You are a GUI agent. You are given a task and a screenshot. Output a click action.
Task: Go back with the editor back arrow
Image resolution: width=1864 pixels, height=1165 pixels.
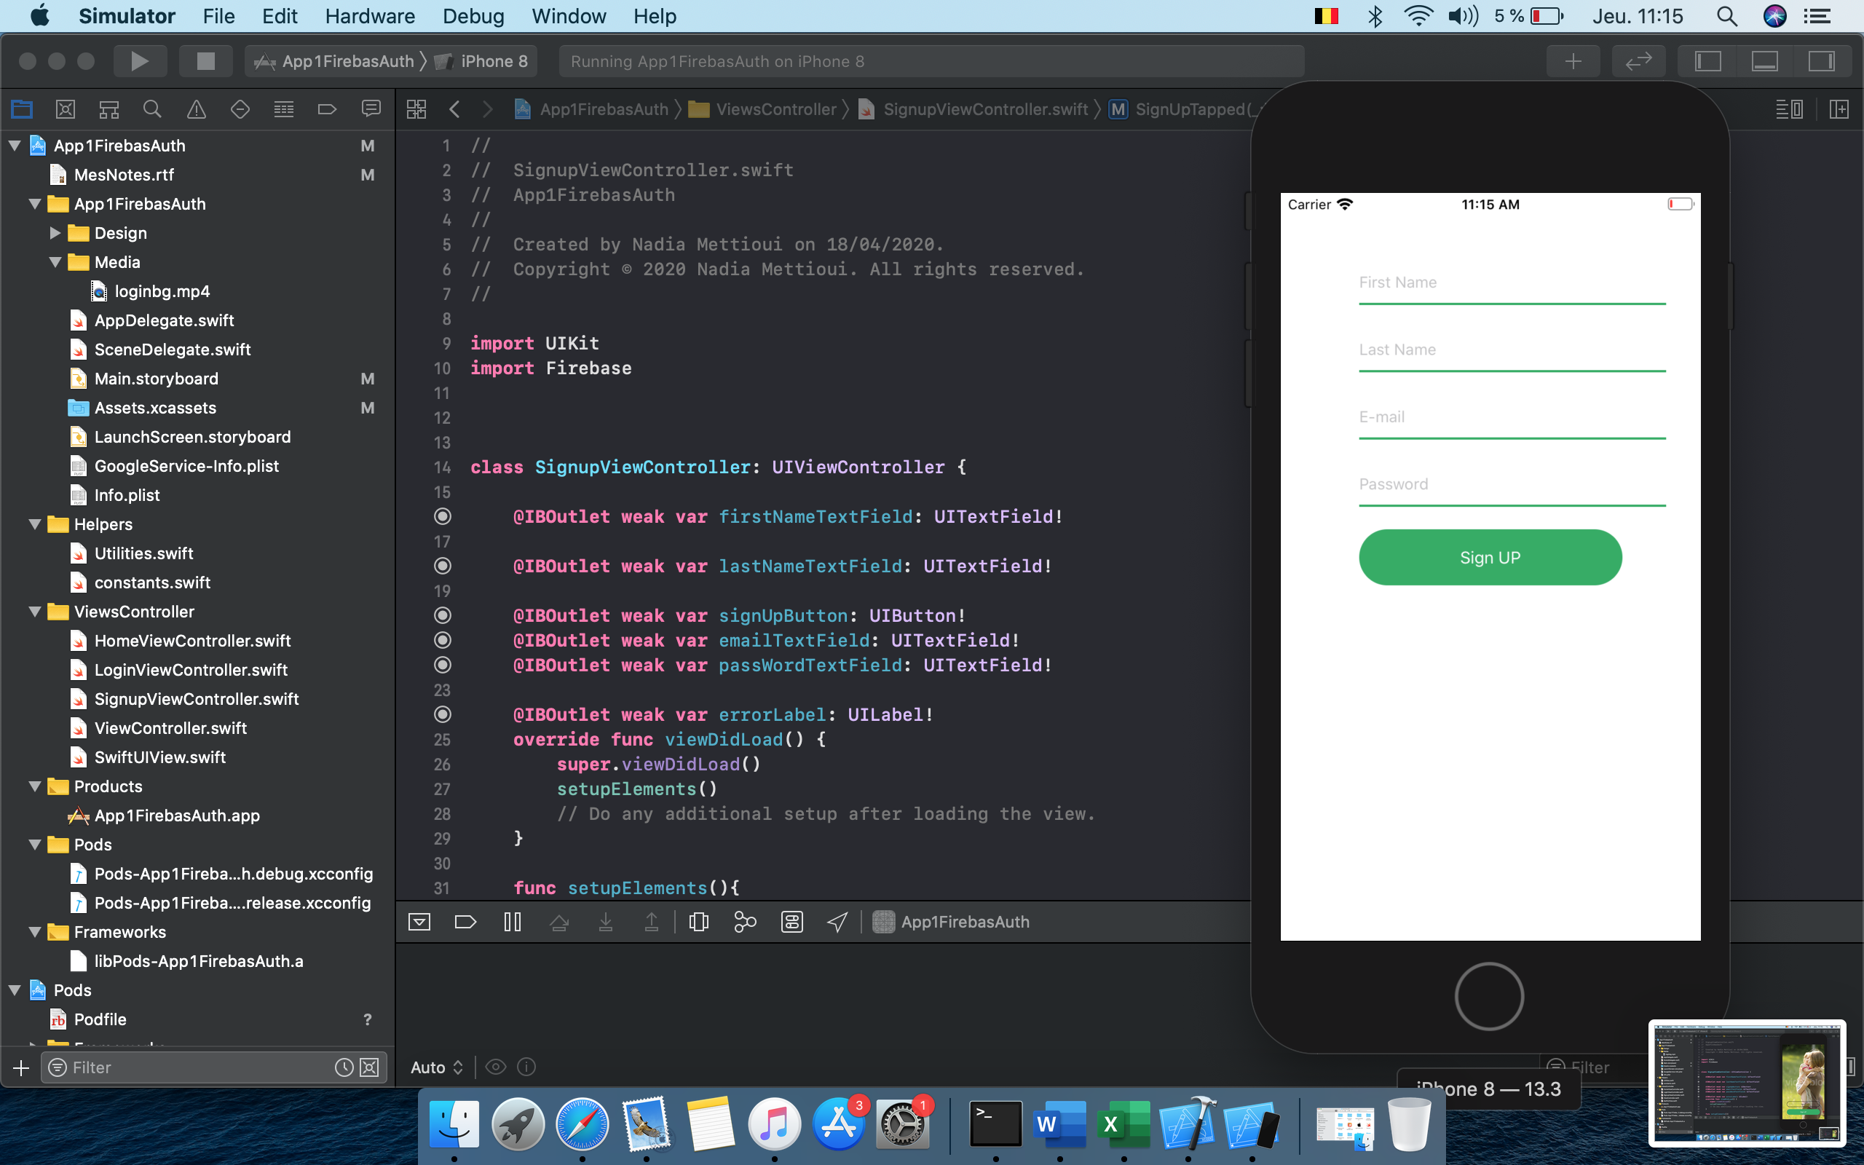tap(454, 109)
